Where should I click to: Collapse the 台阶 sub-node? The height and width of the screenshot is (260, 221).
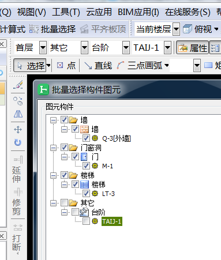point(64,212)
